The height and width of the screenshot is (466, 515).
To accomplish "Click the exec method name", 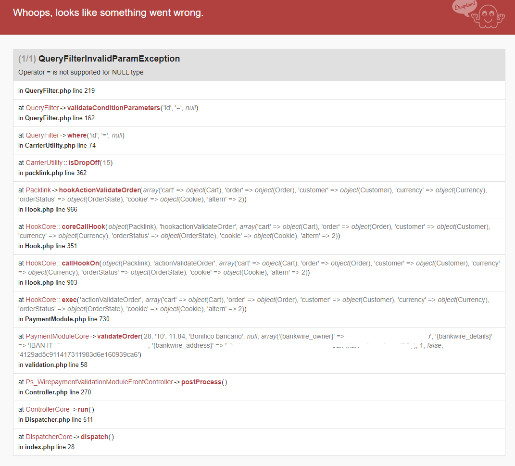I will pos(69,300).
